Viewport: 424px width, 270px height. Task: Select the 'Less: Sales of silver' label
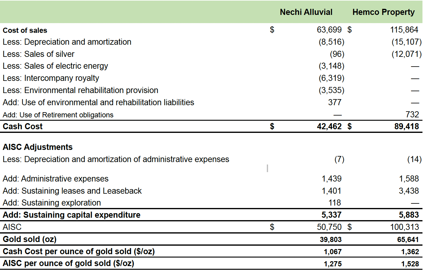39,54
